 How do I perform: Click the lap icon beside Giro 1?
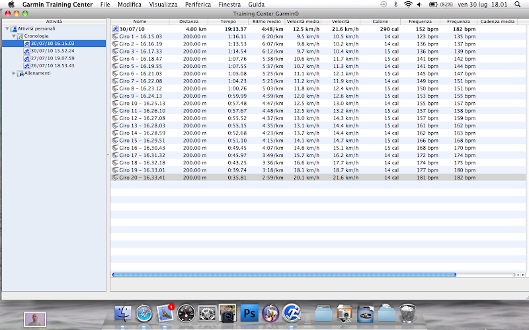(115, 36)
